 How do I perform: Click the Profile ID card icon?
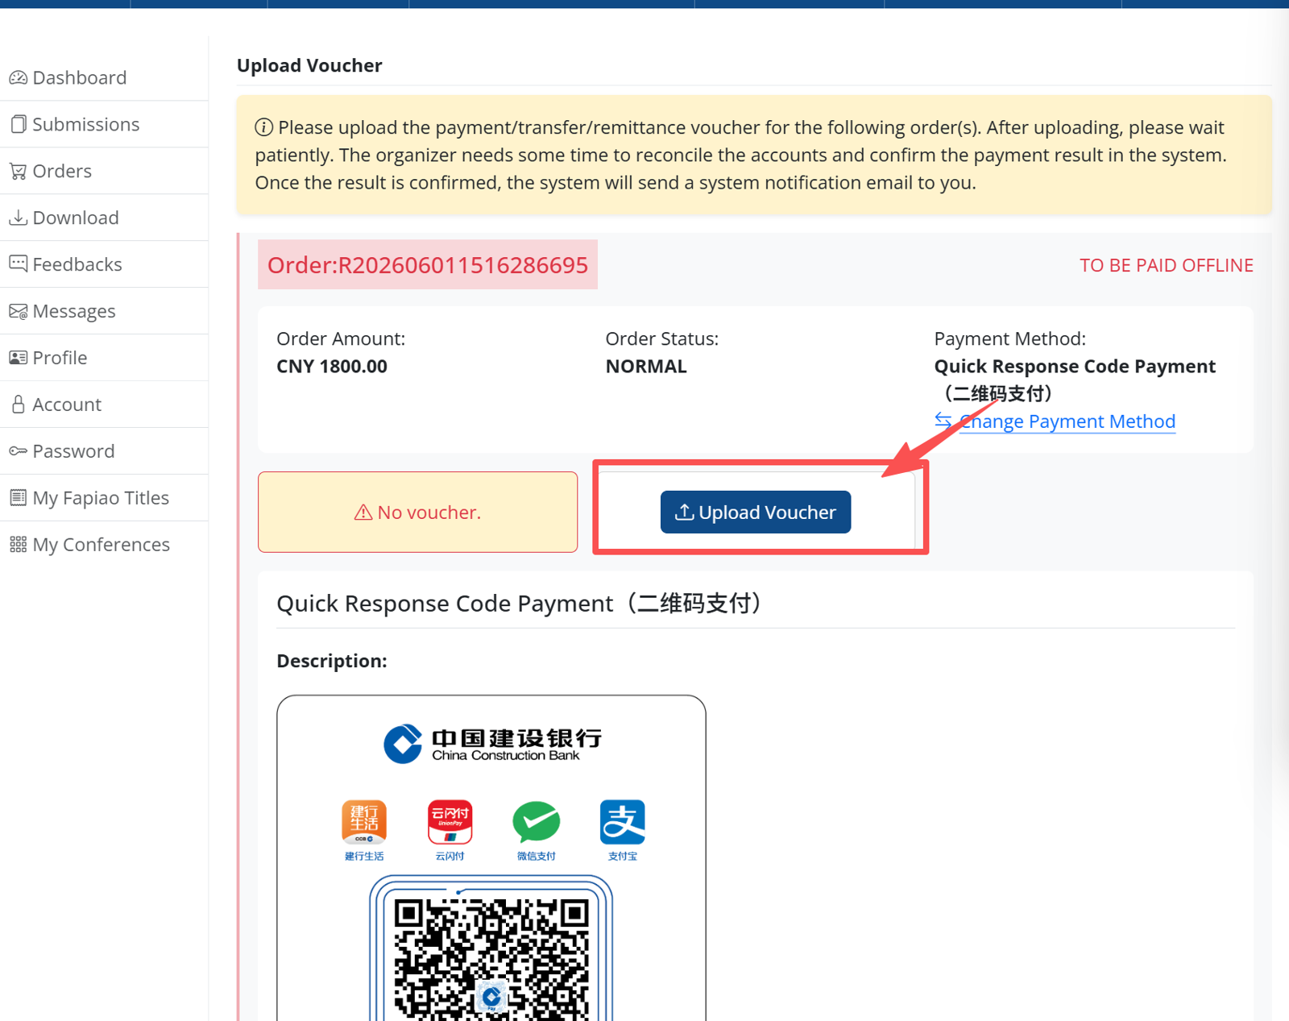click(x=18, y=358)
